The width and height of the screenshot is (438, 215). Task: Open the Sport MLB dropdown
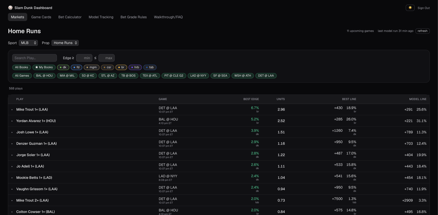tap(28, 43)
